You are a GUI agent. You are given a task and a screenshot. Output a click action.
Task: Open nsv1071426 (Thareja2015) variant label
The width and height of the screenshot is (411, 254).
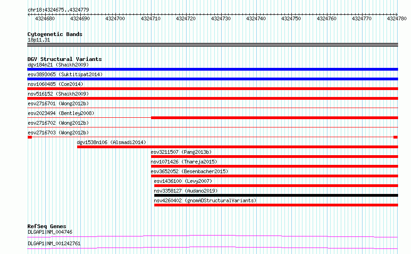coord(184,162)
